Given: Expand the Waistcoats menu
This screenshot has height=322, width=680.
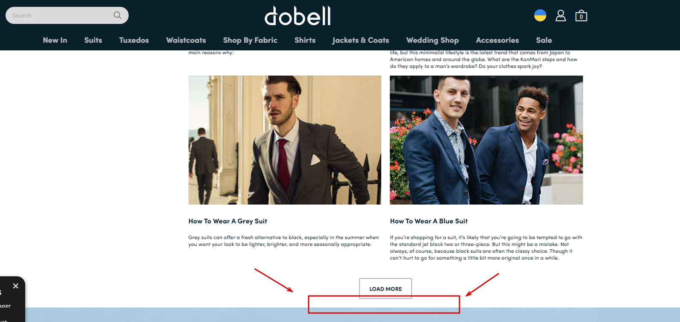Looking at the screenshot, I should click(x=186, y=40).
